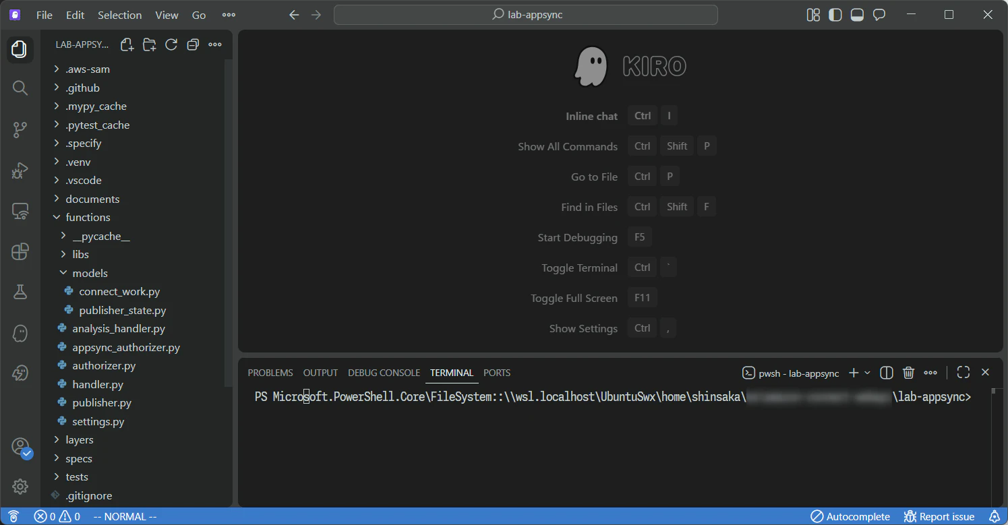Open the Source Control view
1008x525 pixels.
(x=20, y=129)
